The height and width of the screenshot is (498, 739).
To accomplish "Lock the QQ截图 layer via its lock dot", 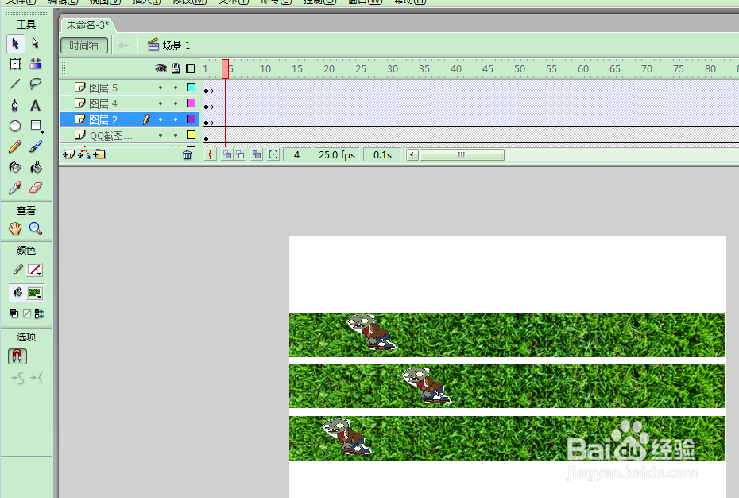I will pos(176,135).
